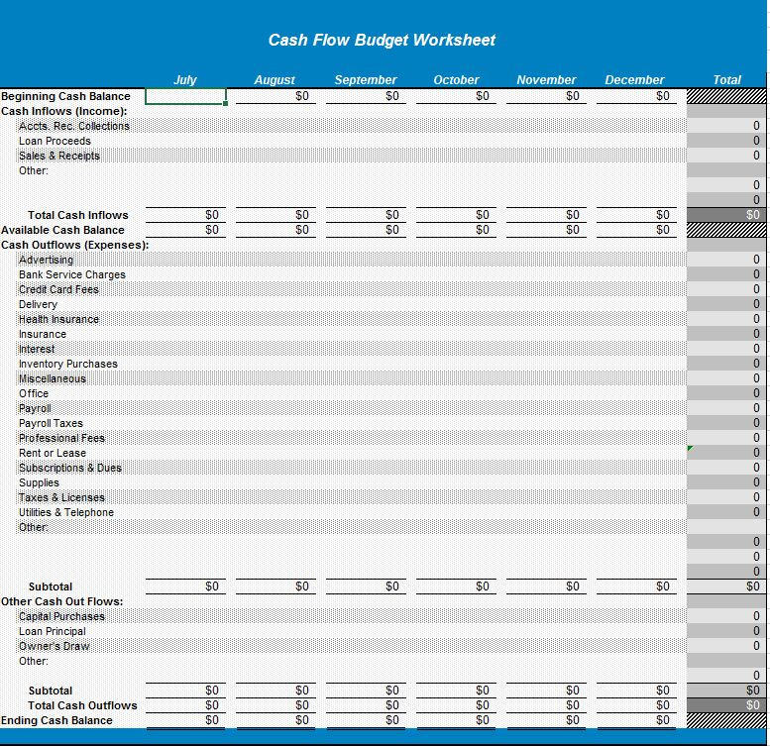The width and height of the screenshot is (770, 746).
Task: Select the November column header
Action: click(546, 80)
